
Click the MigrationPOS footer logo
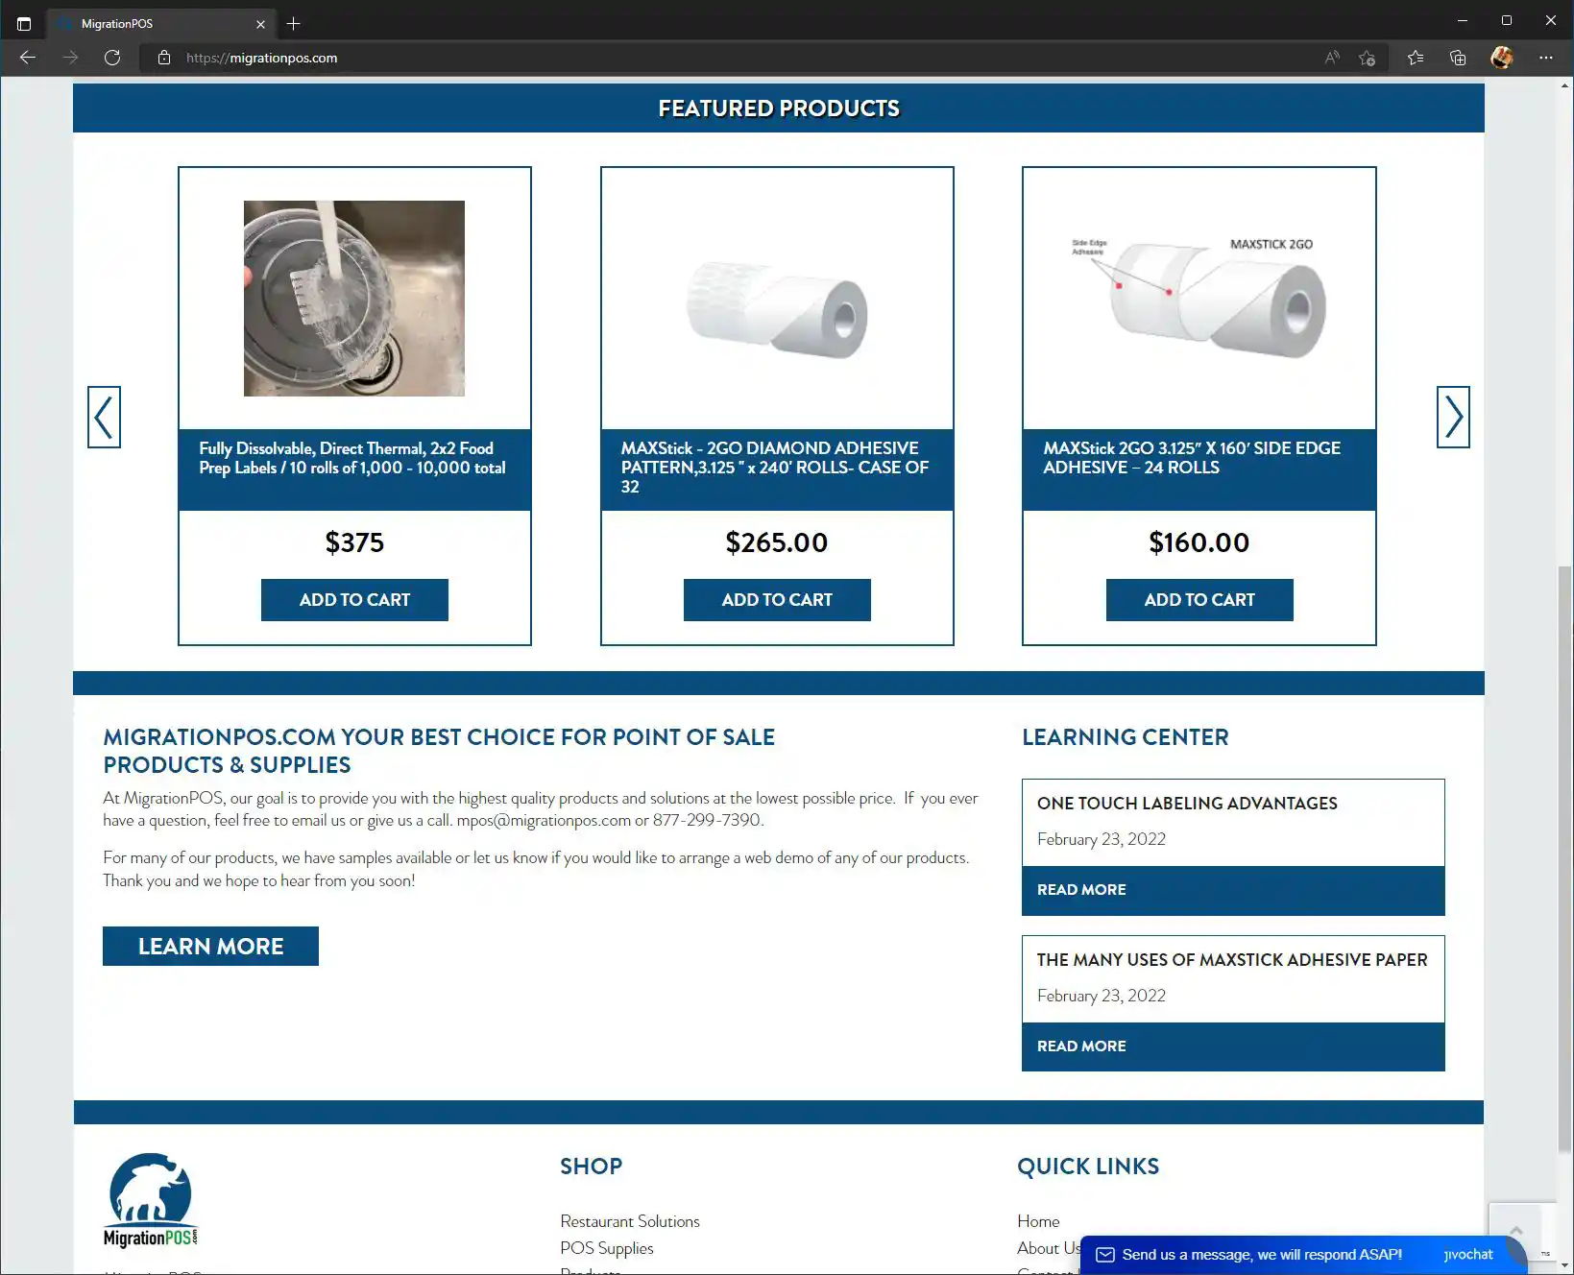click(x=151, y=1200)
